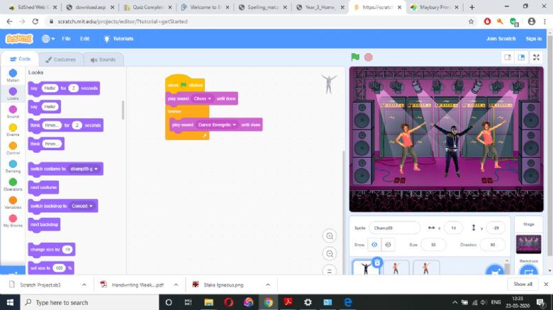Open a new browser tab
This screenshot has height=310, width=553.
click(x=472, y=7)
